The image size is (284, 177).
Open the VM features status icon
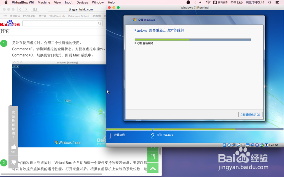pyautogui.click(x=257, y=145)
